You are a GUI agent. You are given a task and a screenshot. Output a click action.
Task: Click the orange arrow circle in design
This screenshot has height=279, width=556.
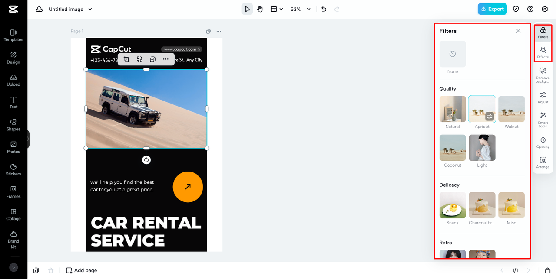pos(188,187)
